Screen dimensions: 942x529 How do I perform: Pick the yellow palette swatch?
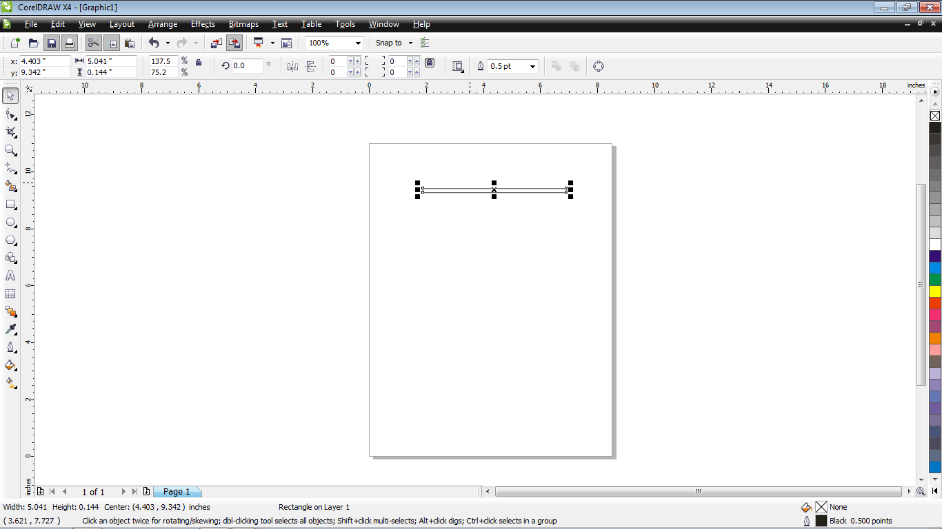coord(935,291)
